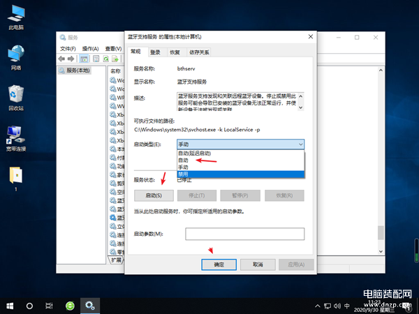419x314 pixels.
Task: Click the 恢复(R) button
Action: (x=284, y=195)
